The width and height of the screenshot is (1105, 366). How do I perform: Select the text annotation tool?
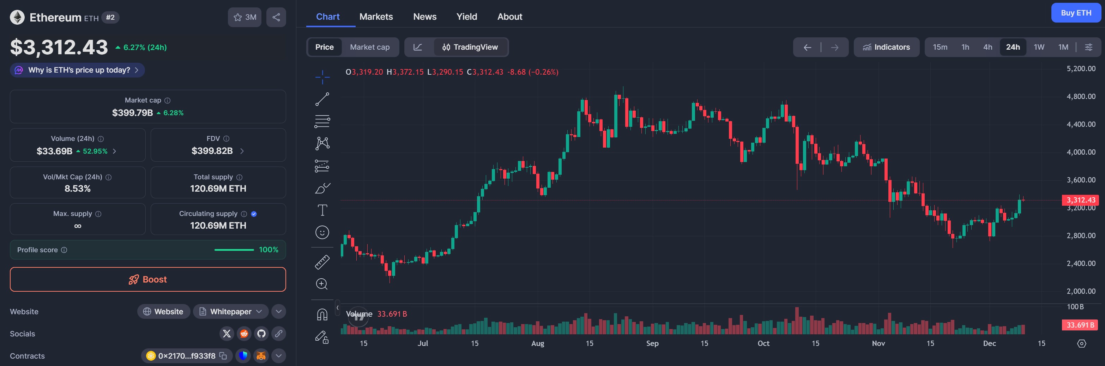(322, 210)
